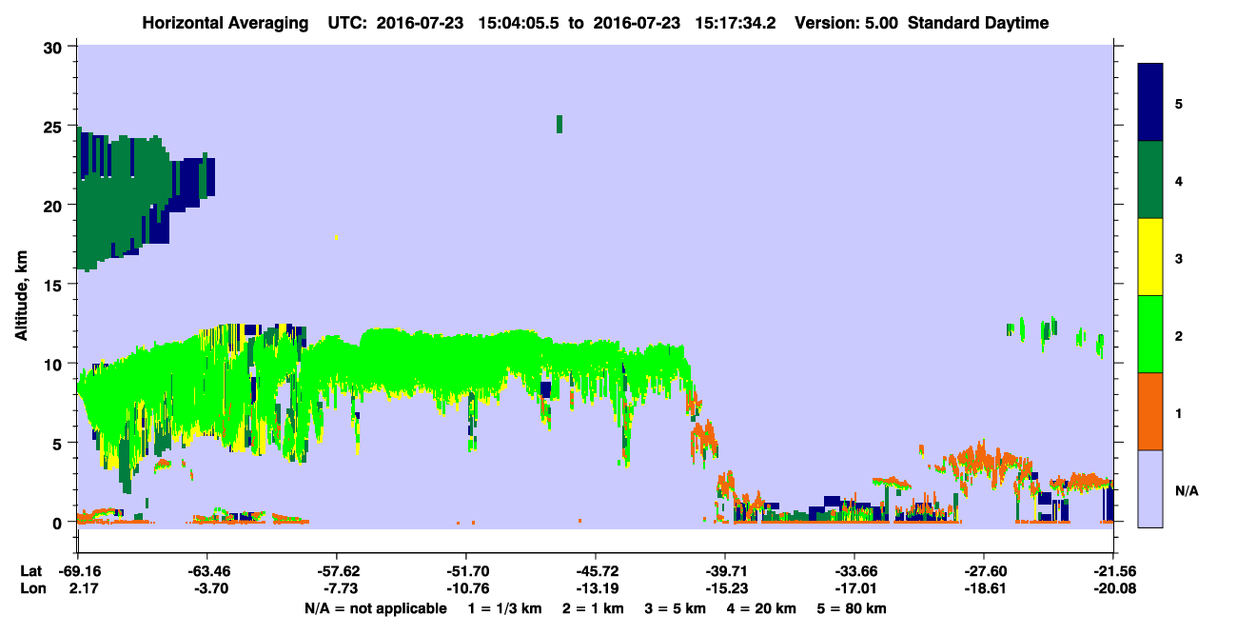
Task: Click the 'Standard Daytime' text
Action: 978,23
